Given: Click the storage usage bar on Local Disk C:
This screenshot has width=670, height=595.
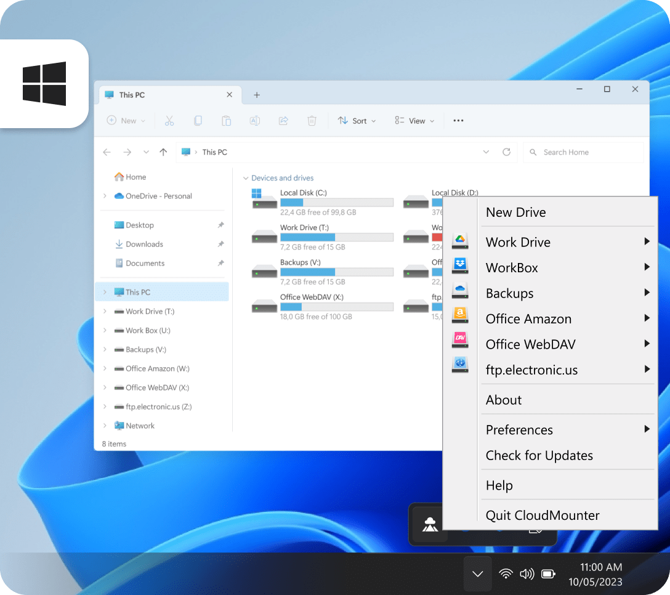Looking at the screenshot, I should click(337, 202).
